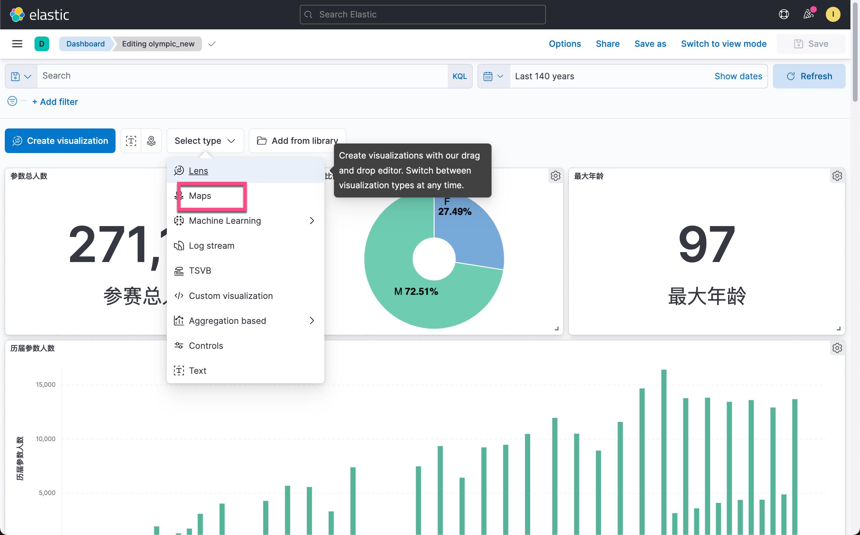Viewport: 860px width, 535px height.
Task: Click the Last 140 years time range
Action: (x=544, y=76)
